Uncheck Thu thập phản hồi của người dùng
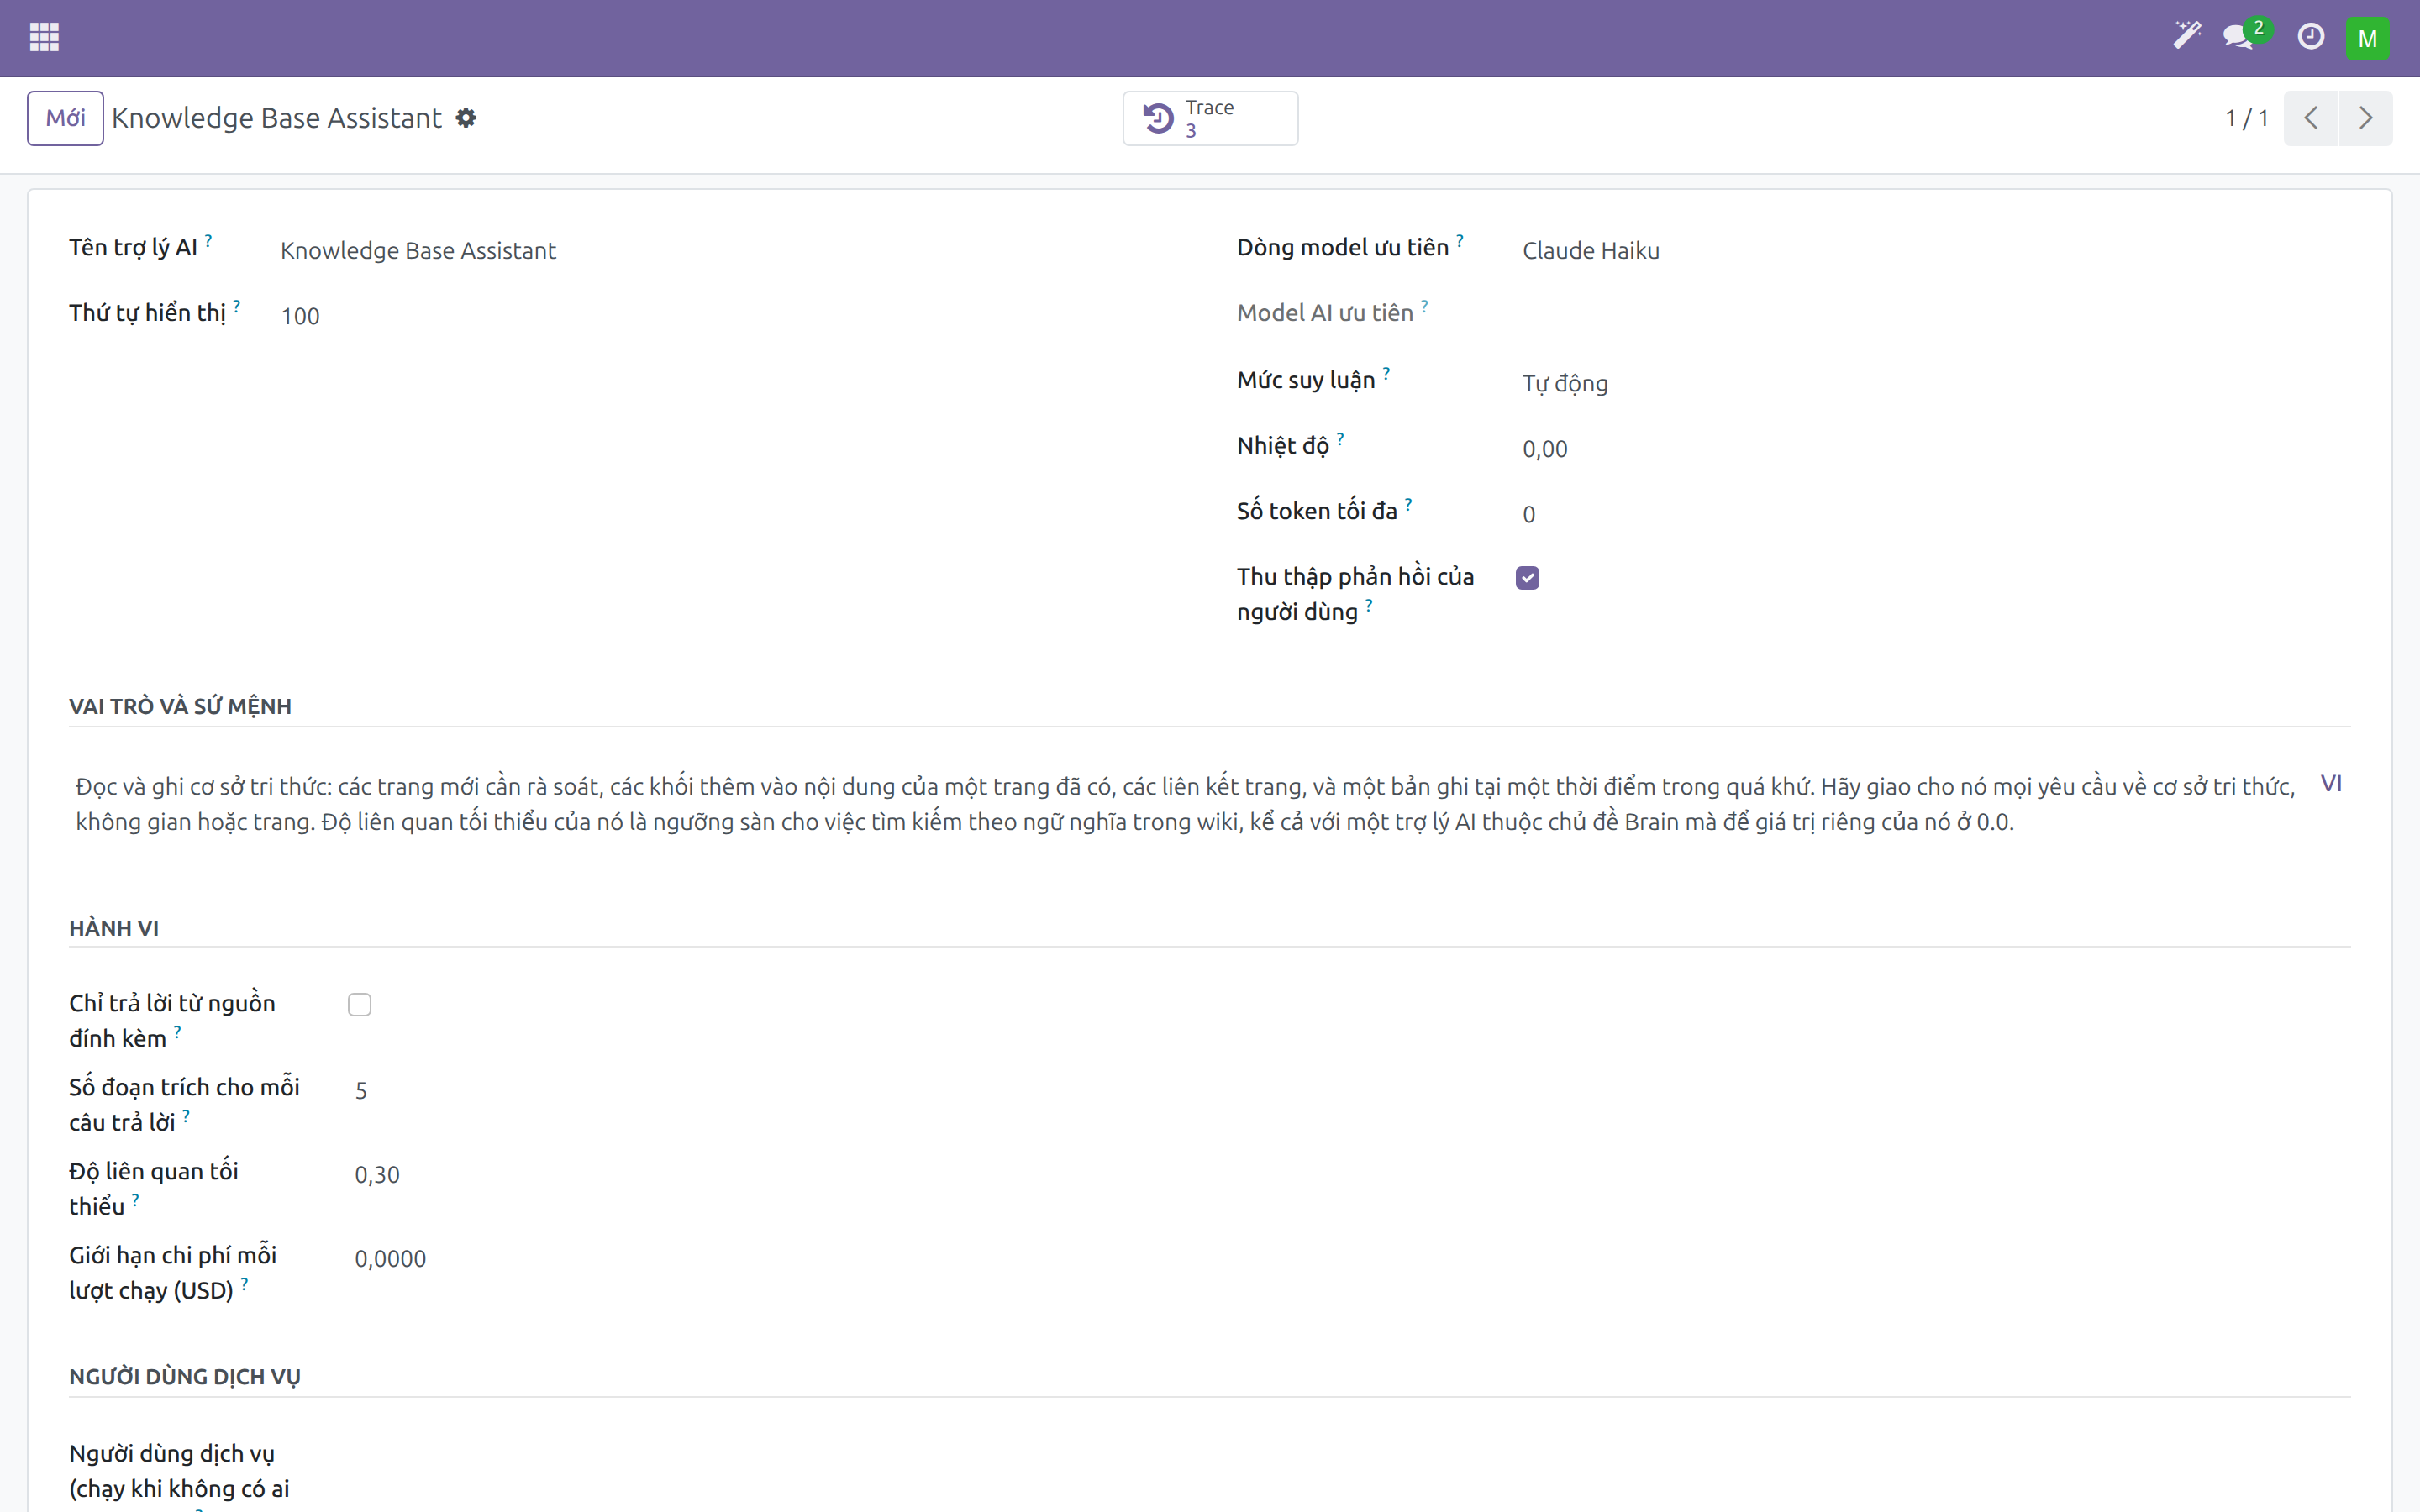The height and width of the screenshot is (1512, 2420). (1527, 578)
